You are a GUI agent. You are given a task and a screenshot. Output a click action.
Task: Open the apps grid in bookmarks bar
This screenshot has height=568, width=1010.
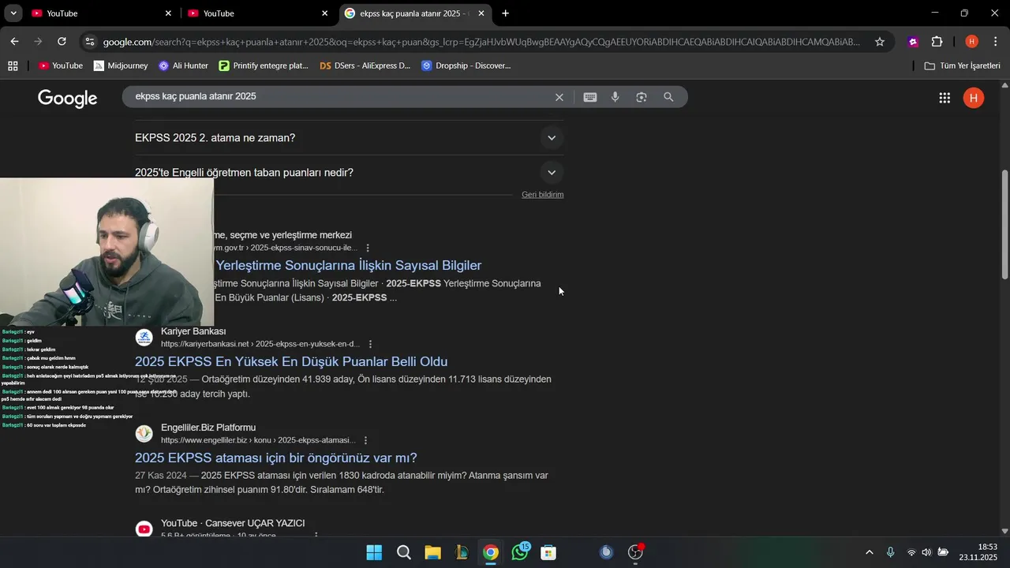coord(13,66)
